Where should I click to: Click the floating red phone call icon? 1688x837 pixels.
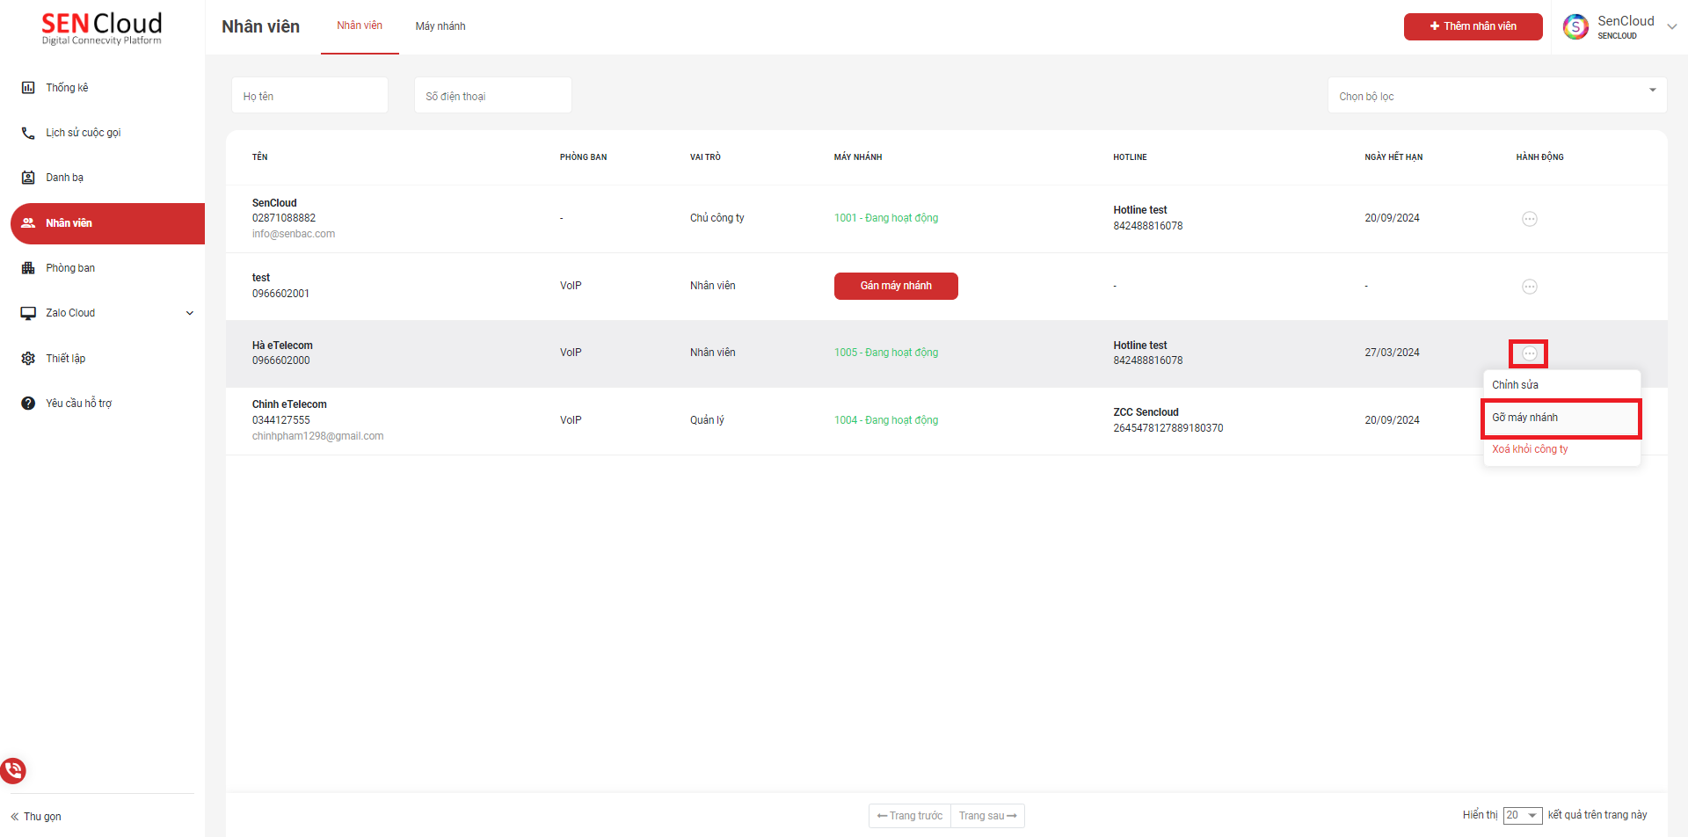(13, 771)
